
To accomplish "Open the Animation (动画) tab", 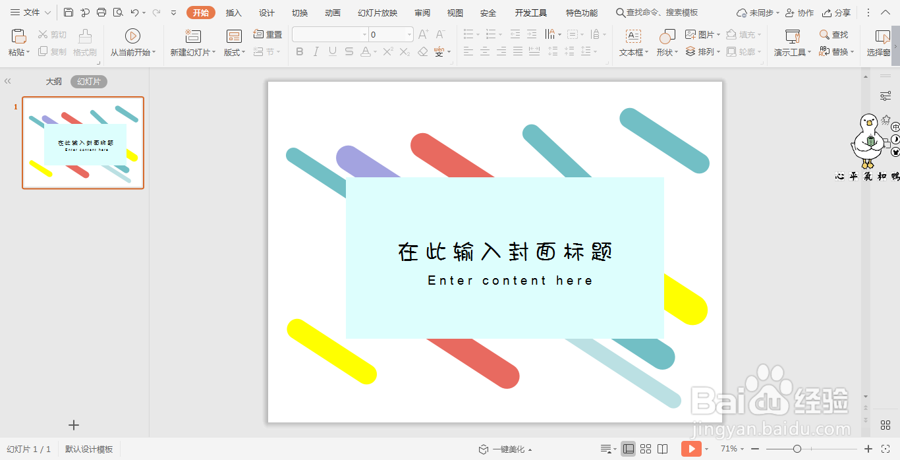I will point(333,13).
